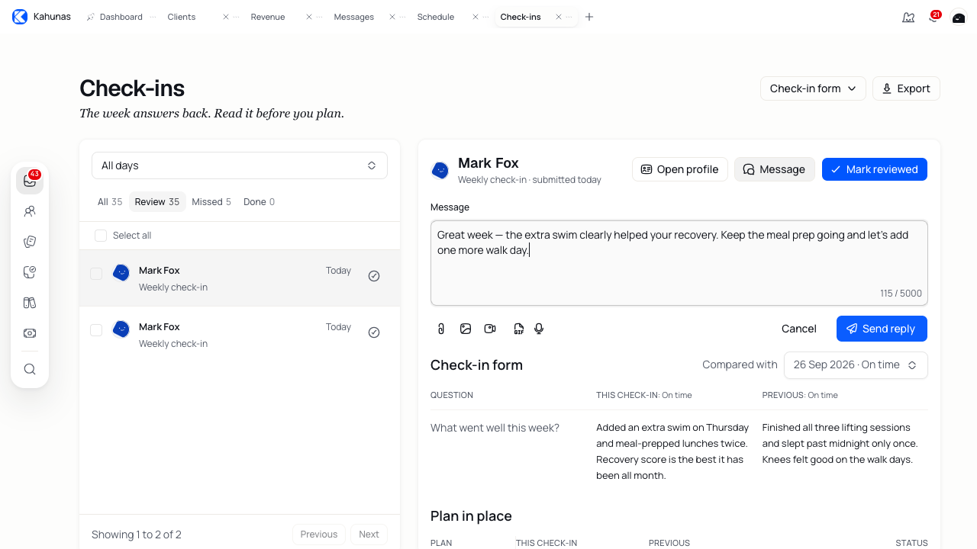Record a voice note with the microphone icon
The height and width of the screenshot is (549, 977).
539,329
